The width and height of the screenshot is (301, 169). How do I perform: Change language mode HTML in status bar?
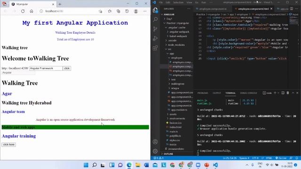269,158
